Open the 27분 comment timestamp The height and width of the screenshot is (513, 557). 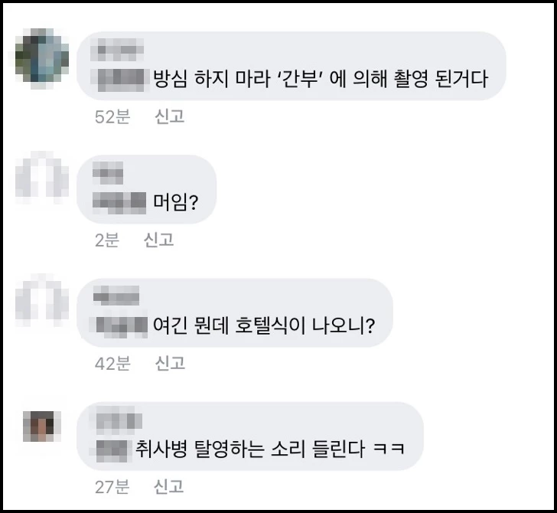112,487
